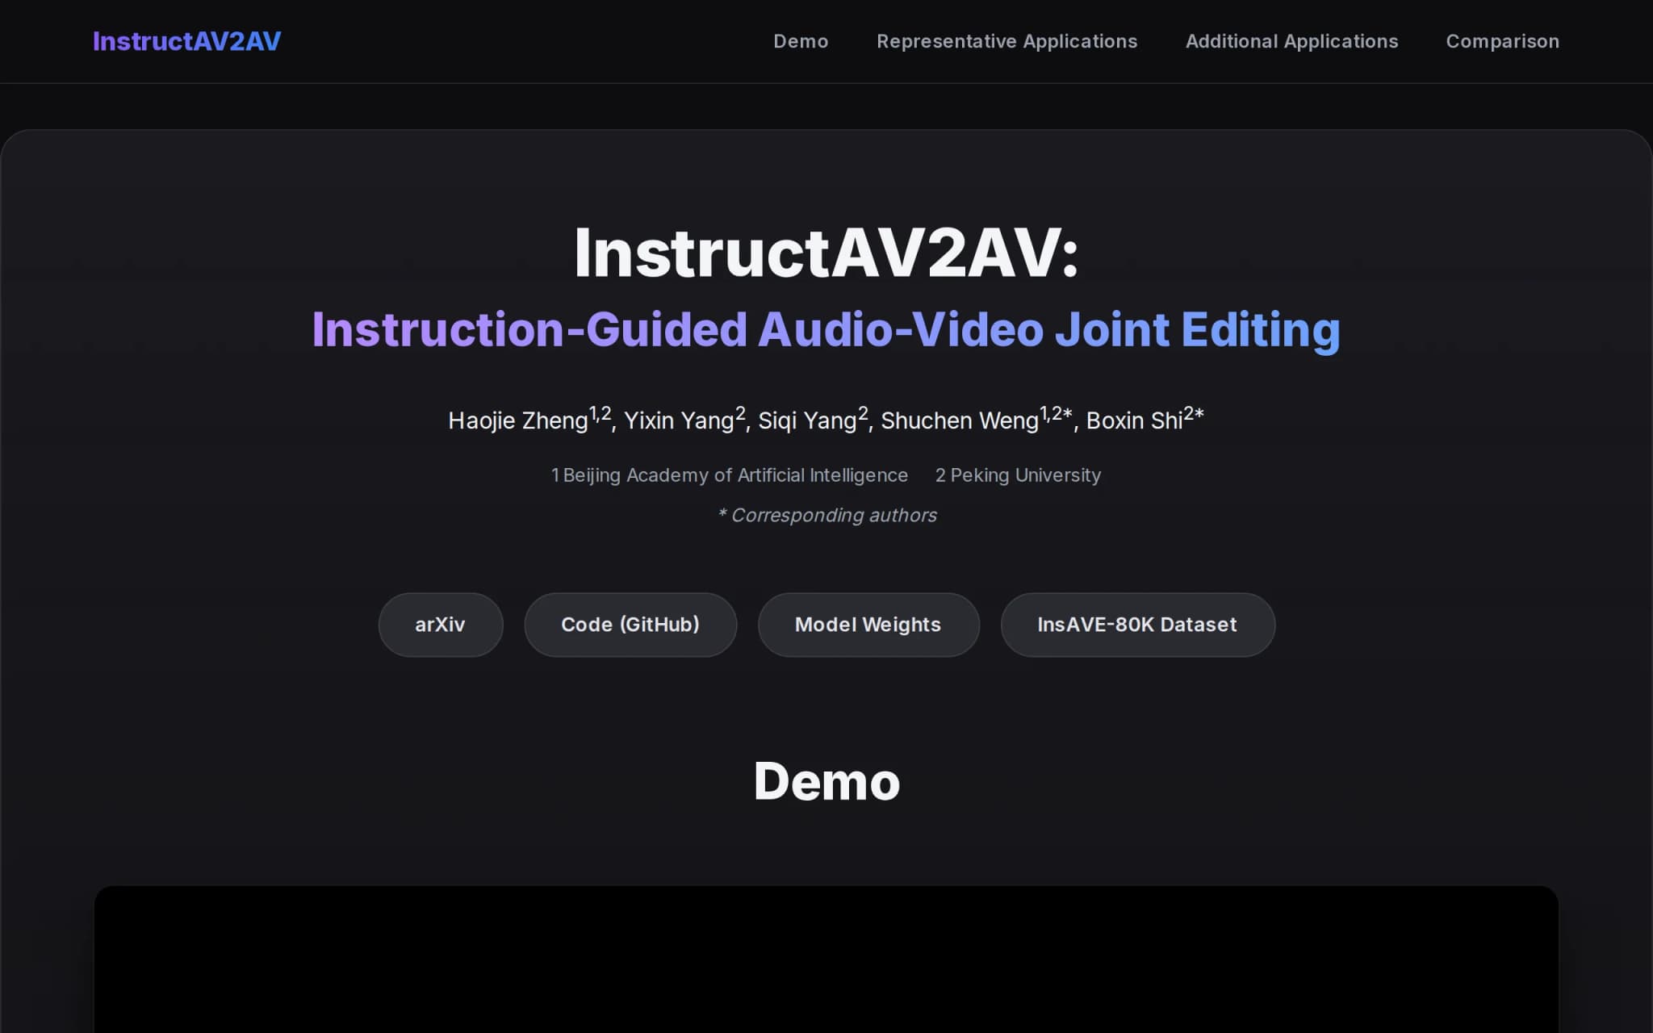
Task: Click the Peking University affiliation
Action: click(x=1018, y=475)
